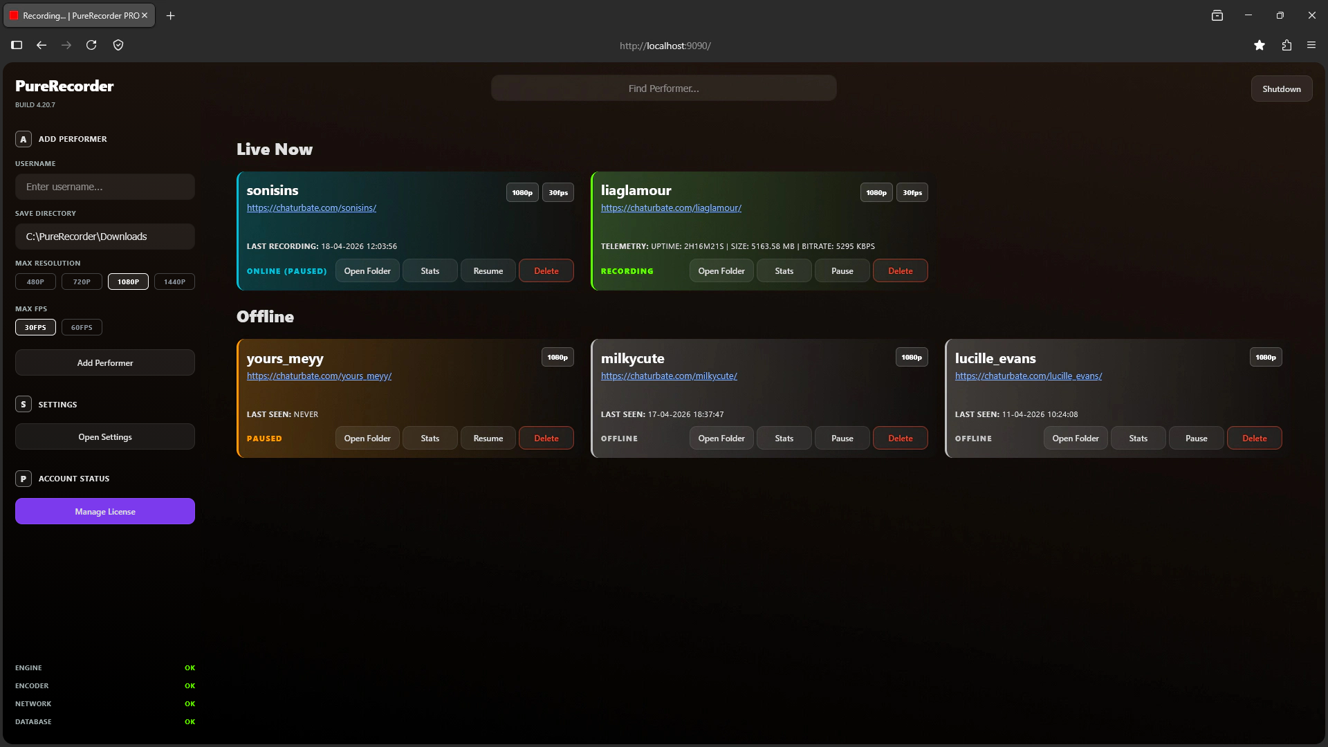Screen dimensions: 1328x747
Task: Select 720P as max resolution
Action: [81, 282]
